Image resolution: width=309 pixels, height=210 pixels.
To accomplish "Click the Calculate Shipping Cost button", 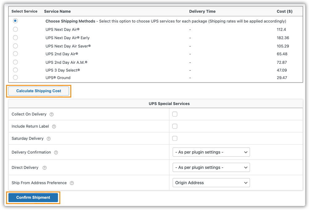I will point(39,91).
